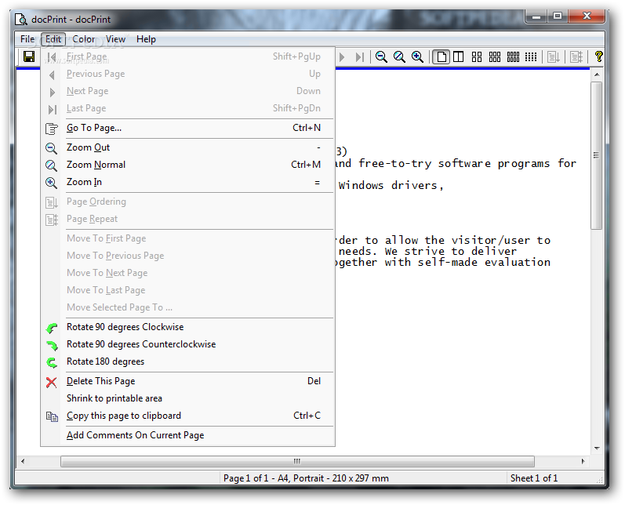Click the docPrint title bar app icon
This screenshot has height=505, width=625.
click(20, 19)
